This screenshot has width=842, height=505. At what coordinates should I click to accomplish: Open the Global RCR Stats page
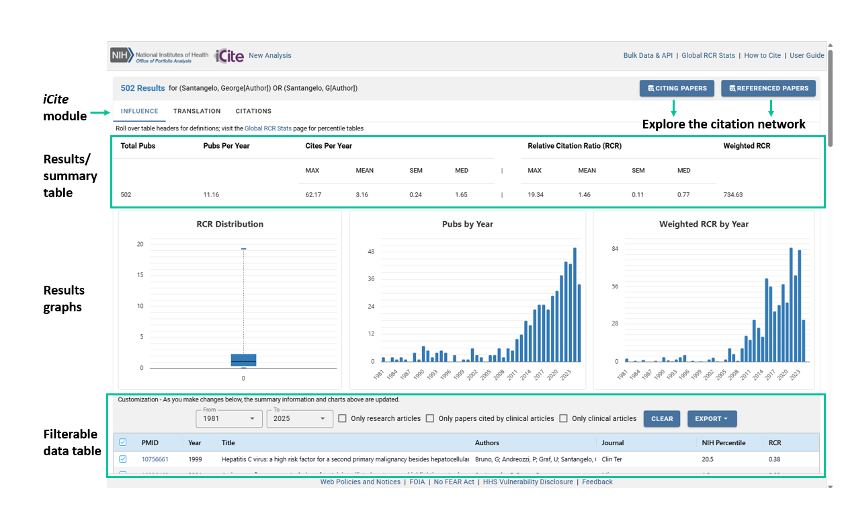point(708,55)
